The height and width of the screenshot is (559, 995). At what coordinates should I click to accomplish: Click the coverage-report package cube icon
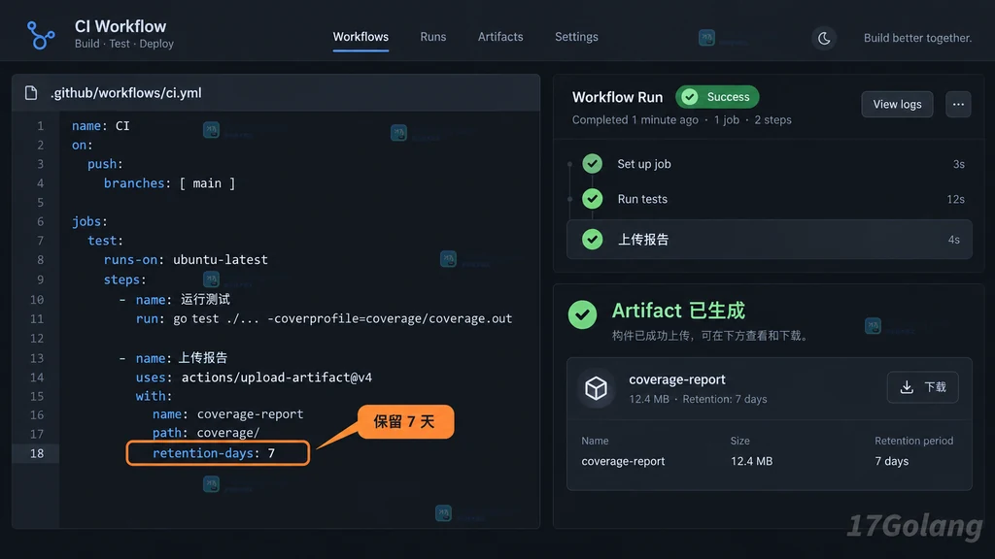596,388
